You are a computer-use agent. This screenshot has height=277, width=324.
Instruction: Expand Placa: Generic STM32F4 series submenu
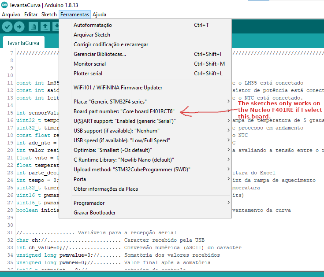pos(145,102)
